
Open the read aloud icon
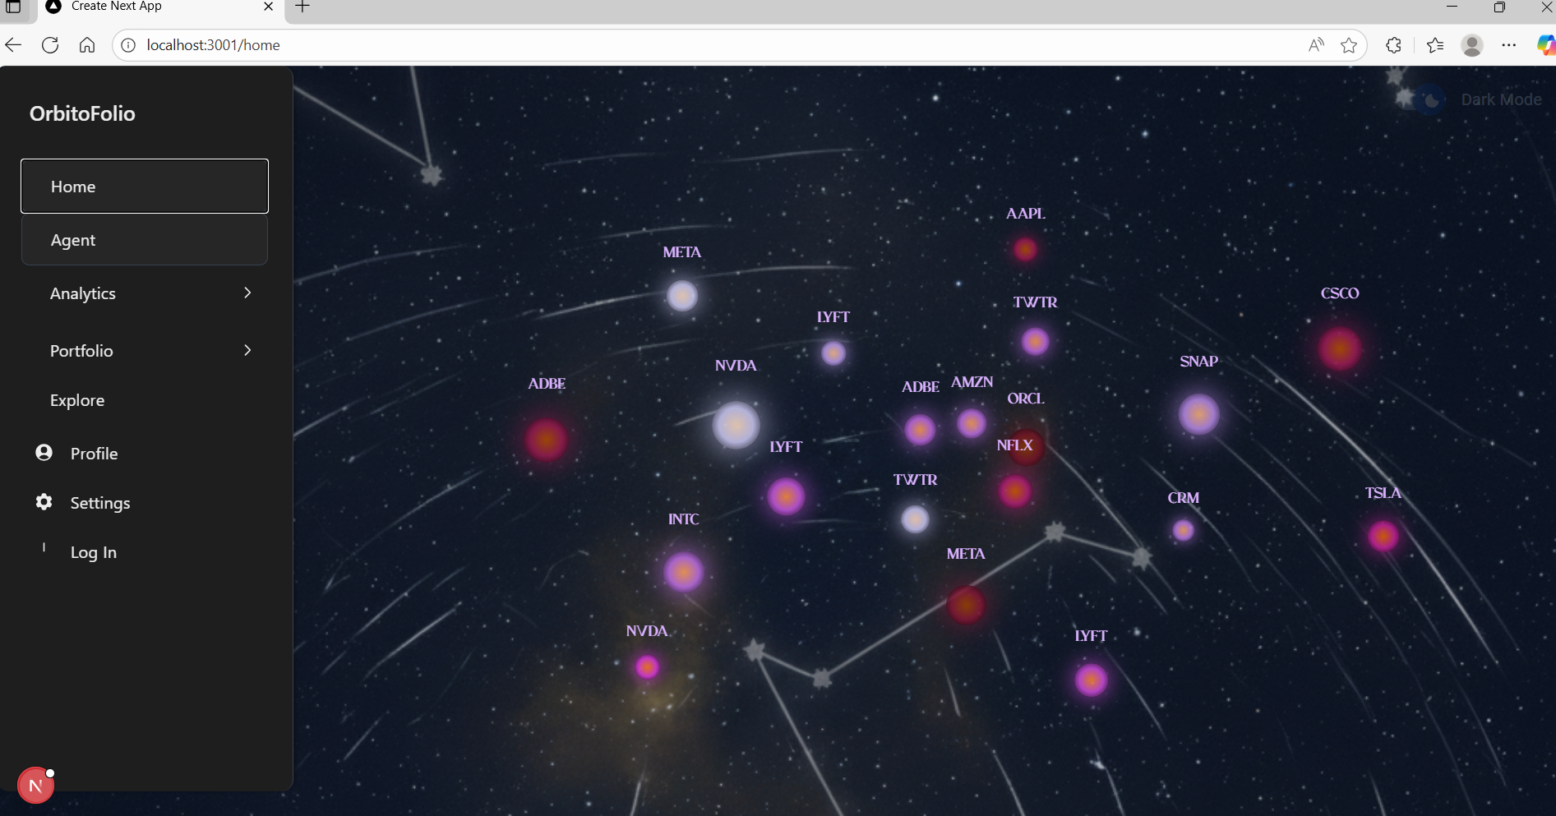pyautogui.click(x=1316, y=45)
